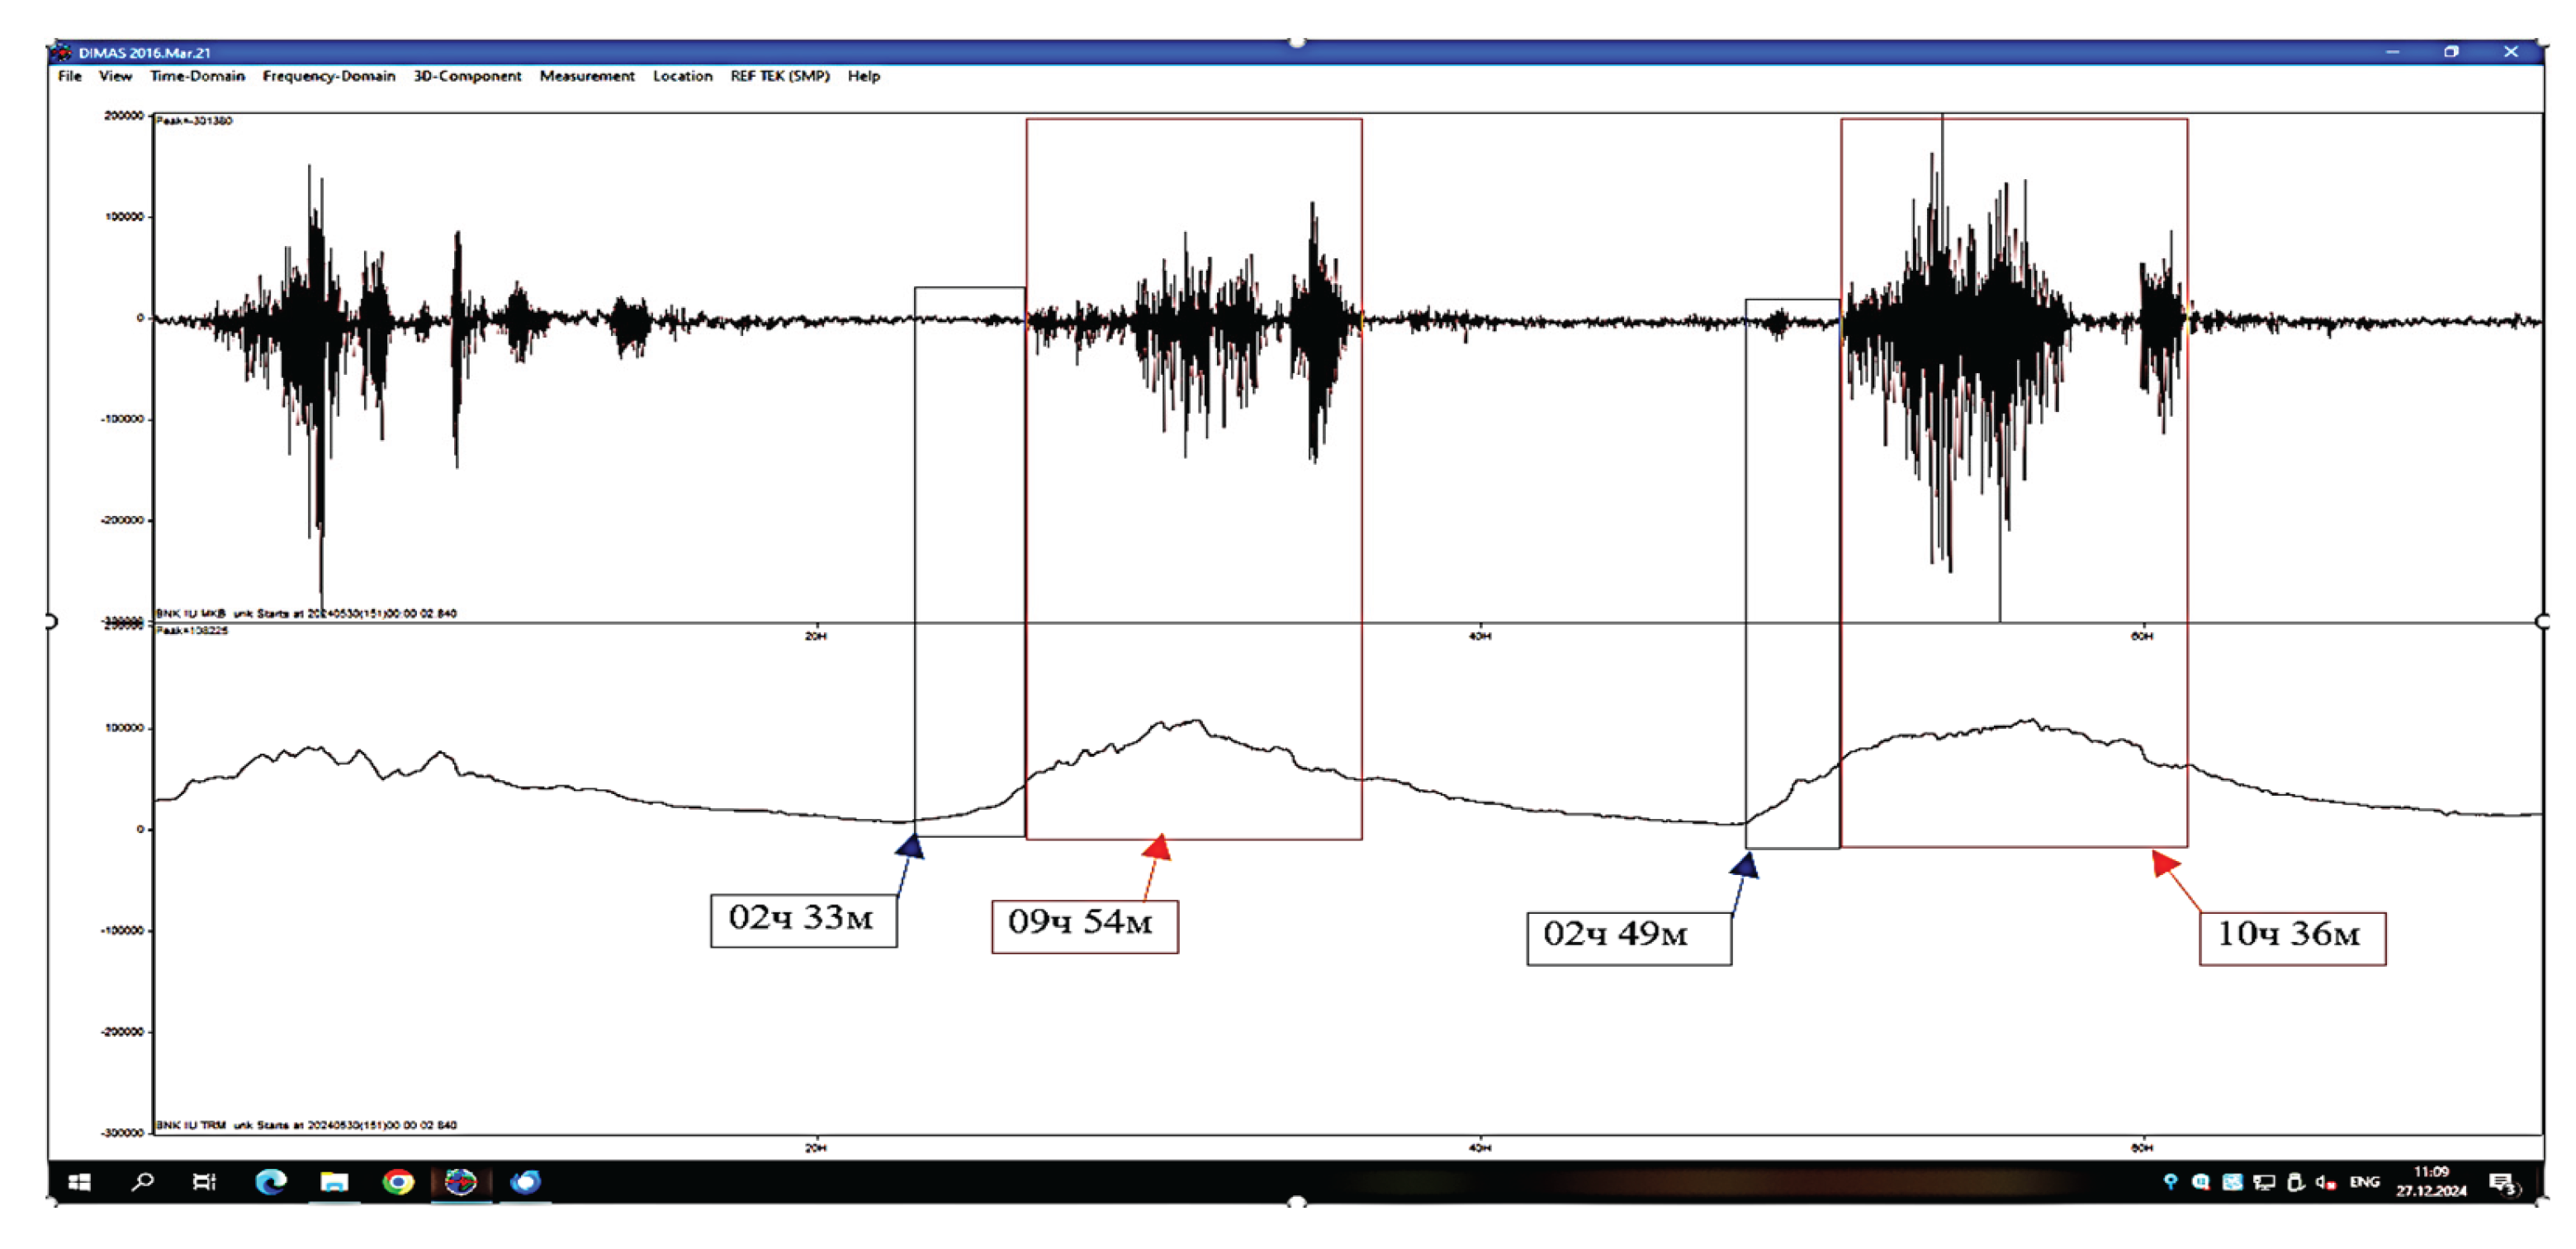Launch Google Chrome from the taskbar
Viewport: 2576px width, 1249px height.
pyautogui.click(x=398, y=1182)
